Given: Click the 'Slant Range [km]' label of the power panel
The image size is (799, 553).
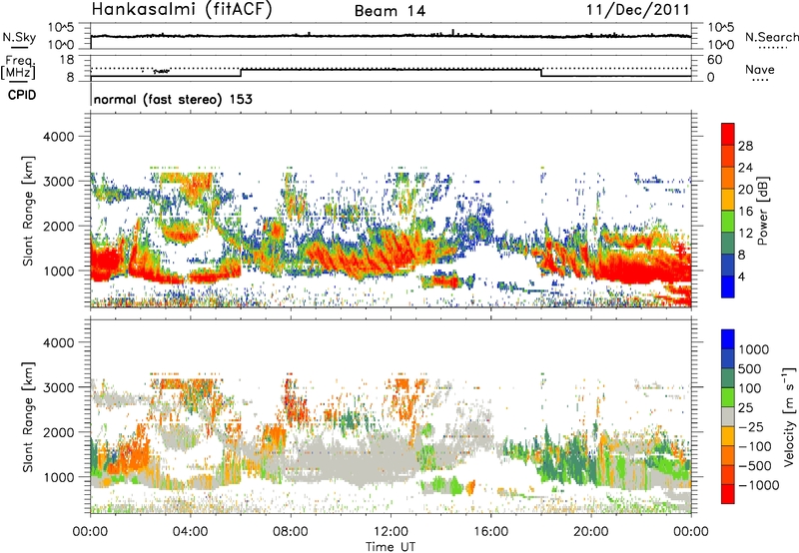Looking at the screenshot, I should [28, 211].
